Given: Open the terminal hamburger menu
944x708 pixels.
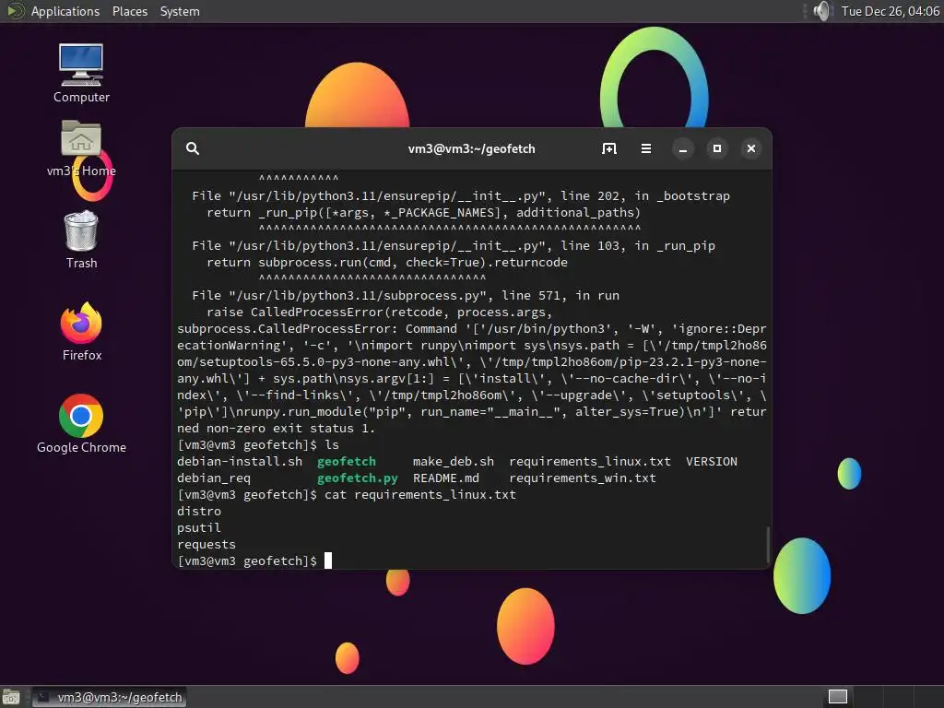Looking at the screenshot, I should (x=646, y=148).
